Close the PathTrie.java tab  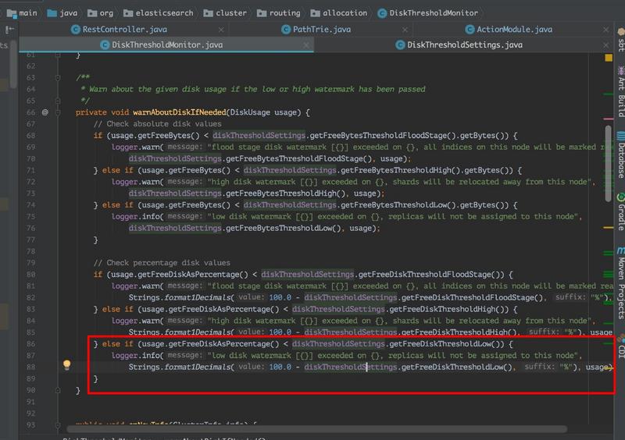(x=405, y=30)
